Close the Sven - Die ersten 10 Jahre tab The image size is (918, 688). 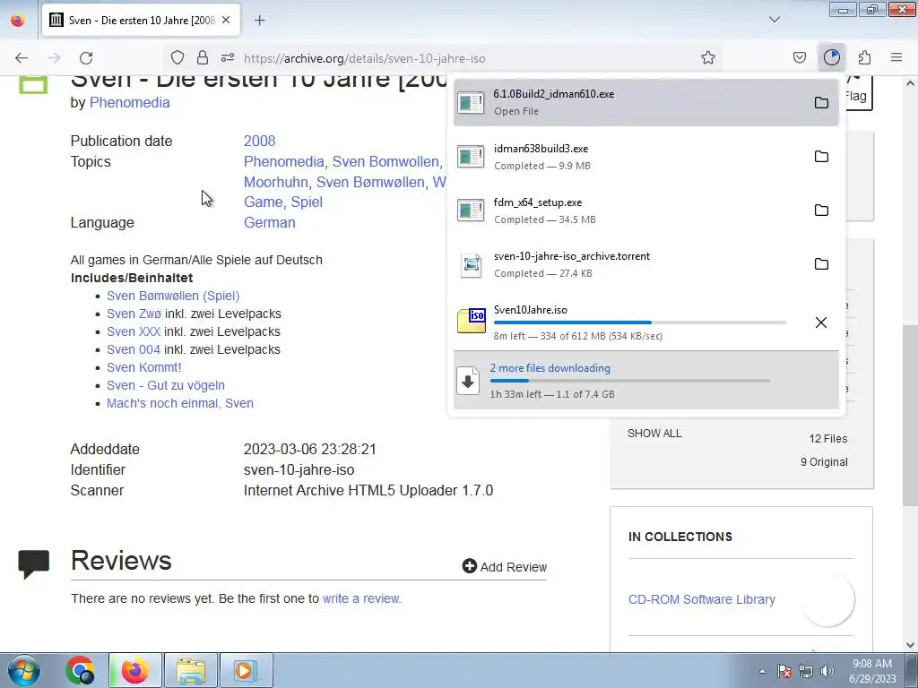coord(226,20)
